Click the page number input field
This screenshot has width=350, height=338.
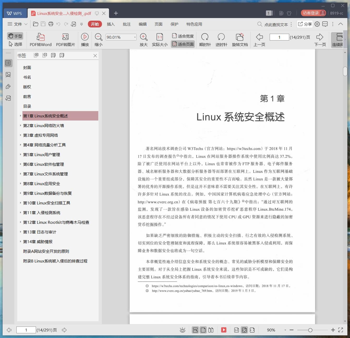click(279, 37)
